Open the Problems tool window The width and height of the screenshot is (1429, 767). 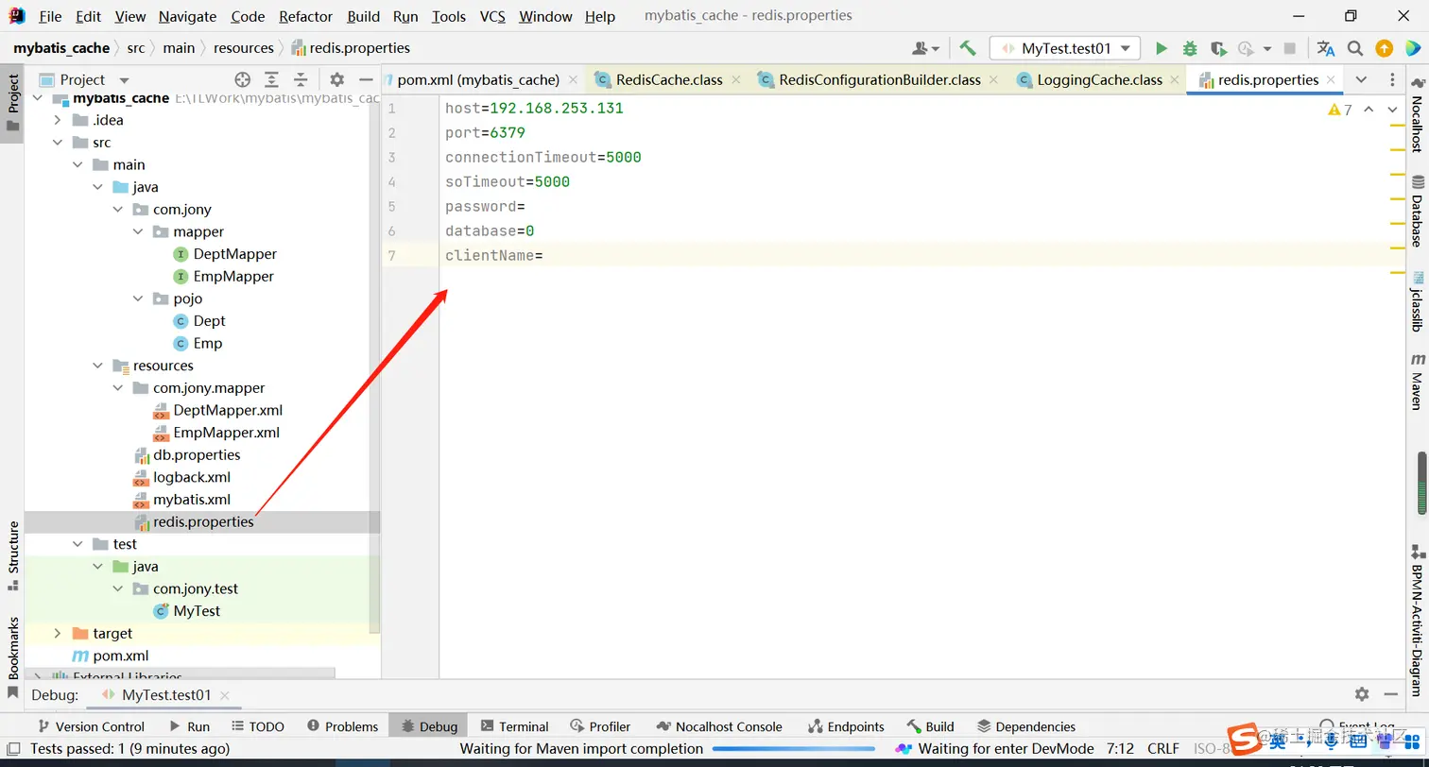pos(343,726)
